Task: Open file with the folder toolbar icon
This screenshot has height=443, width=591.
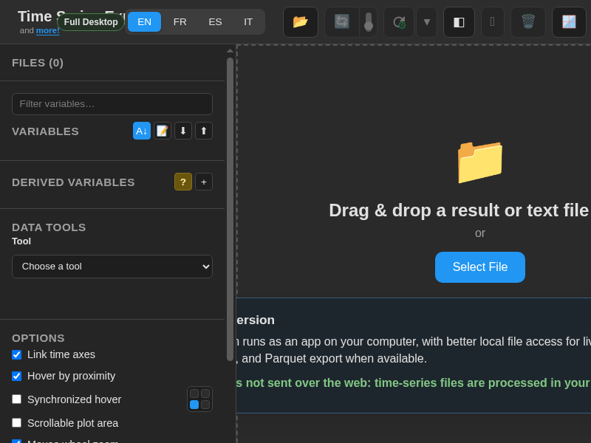Action: [x=301, y=22]
